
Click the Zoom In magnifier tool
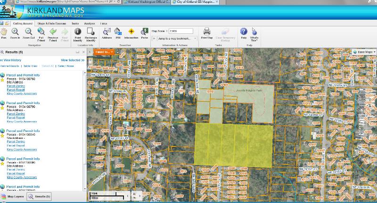[15, 32]
